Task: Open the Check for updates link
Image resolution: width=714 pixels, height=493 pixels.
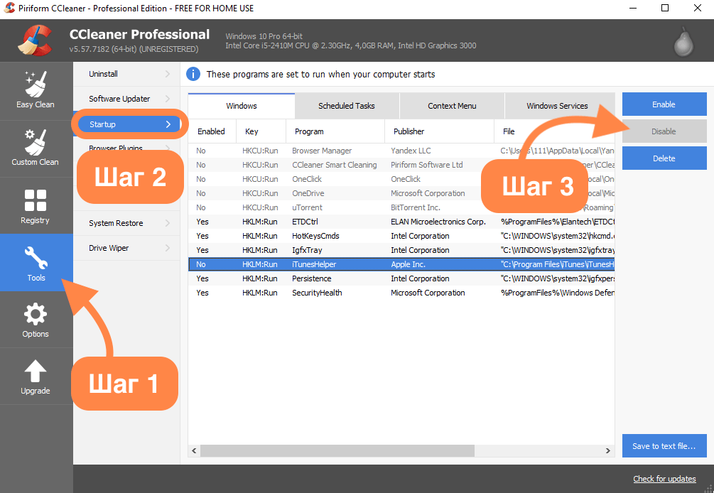Action: 664,478
